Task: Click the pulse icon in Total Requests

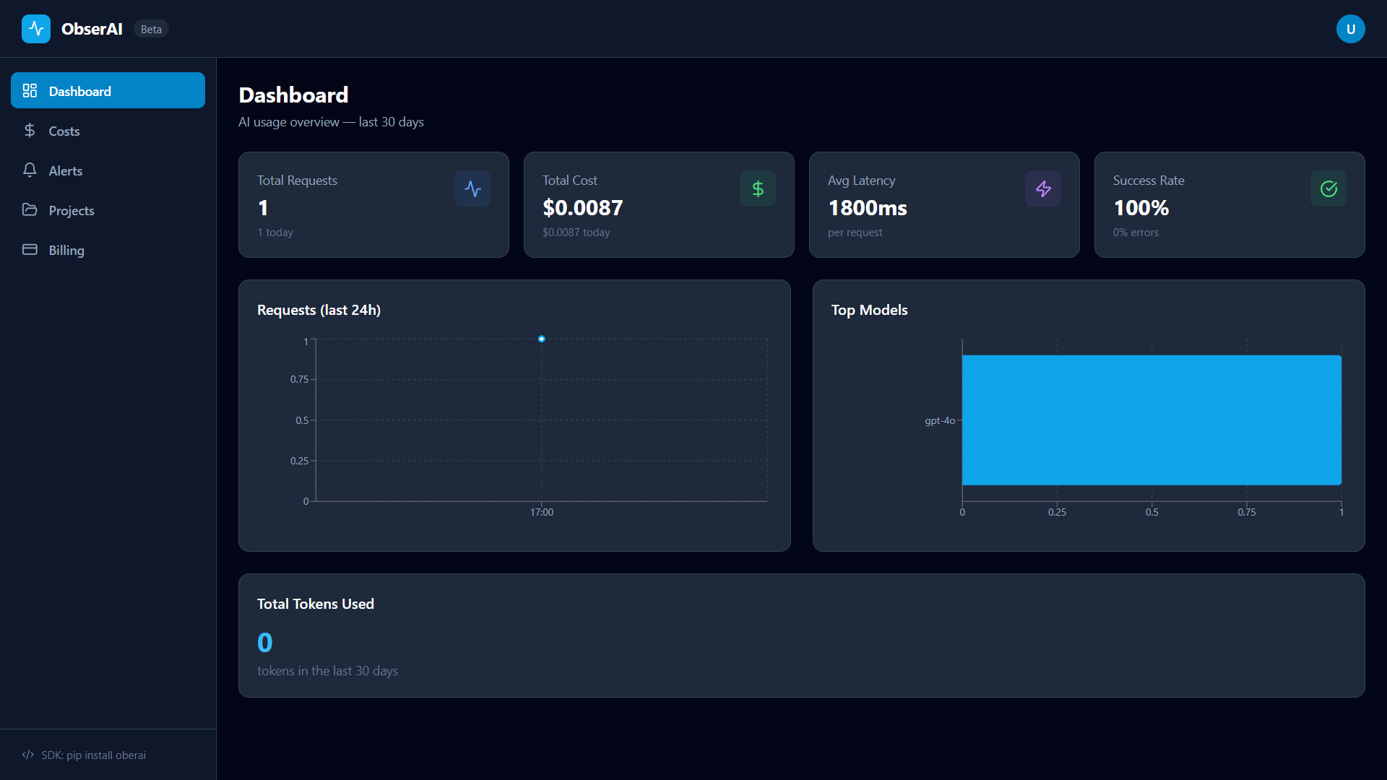Action: pos(472,188)
